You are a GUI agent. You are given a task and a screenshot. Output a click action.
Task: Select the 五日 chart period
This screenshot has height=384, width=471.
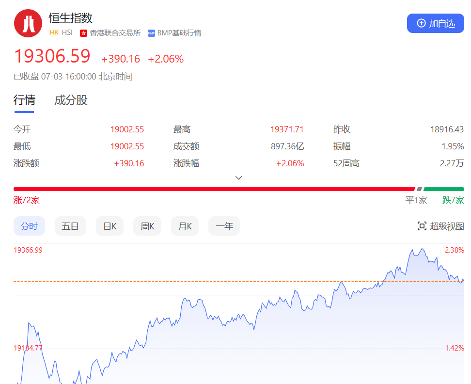[70, 226]
